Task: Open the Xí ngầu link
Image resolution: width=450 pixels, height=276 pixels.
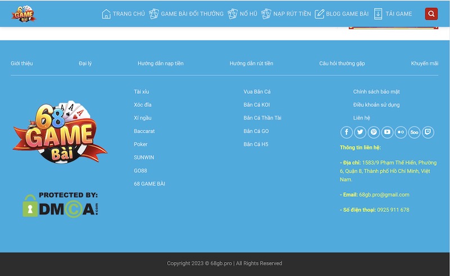Action: point(142,118)
